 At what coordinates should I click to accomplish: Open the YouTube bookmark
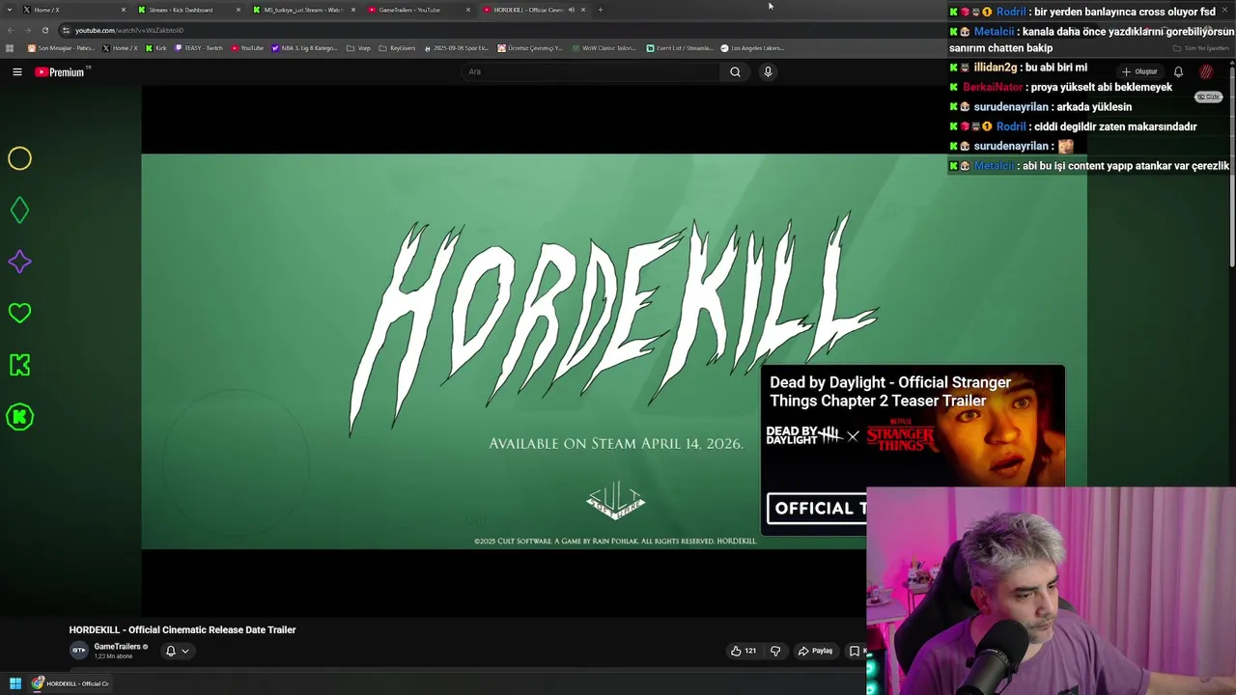point(247,48)
